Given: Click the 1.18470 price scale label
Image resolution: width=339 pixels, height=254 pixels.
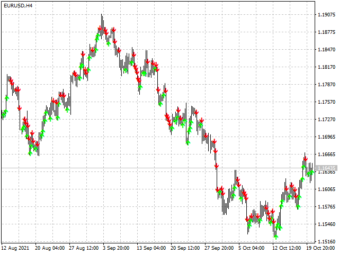Looking at the screenshot, I should tap(326, 50).
